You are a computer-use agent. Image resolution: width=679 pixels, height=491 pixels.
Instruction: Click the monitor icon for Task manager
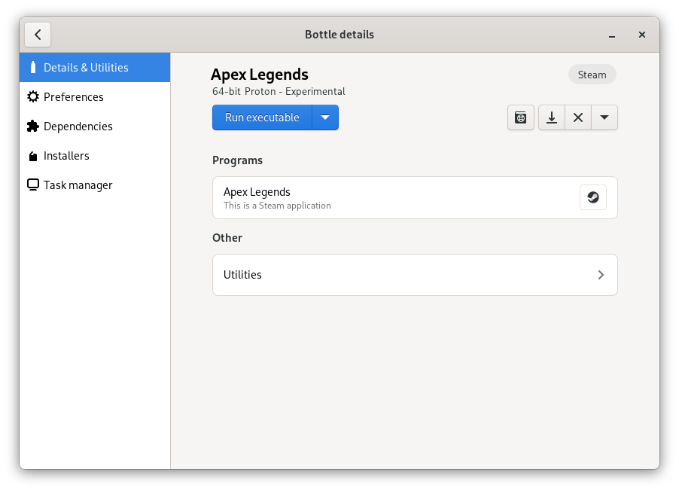click(x=32, y=185)
